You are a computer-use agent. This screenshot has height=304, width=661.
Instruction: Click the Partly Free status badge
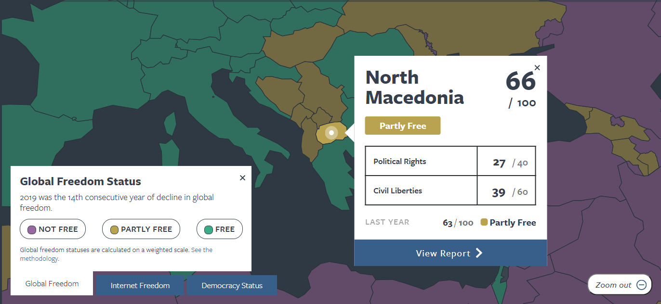pos(403,126)
